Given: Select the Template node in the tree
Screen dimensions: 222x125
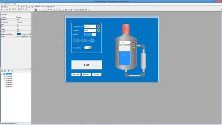Looking at the screenshot, I should 9,74.
